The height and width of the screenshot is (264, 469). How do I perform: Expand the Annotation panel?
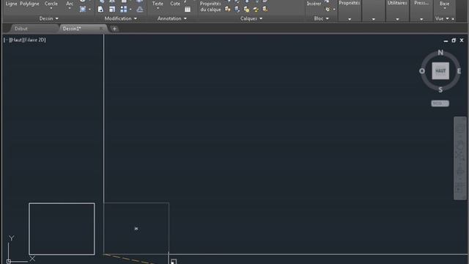pos(172,18)
